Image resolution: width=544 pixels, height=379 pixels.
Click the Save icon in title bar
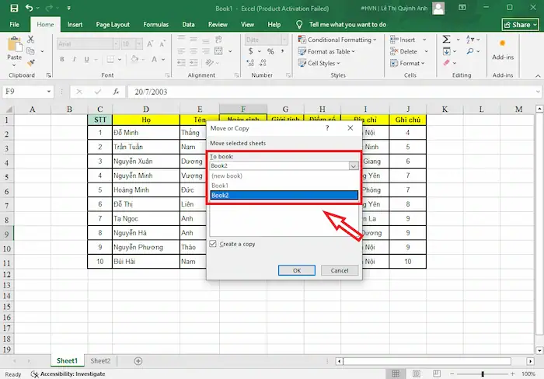click(9, 9)
